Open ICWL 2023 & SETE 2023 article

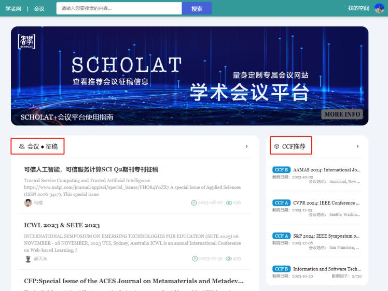pos(62,225)
